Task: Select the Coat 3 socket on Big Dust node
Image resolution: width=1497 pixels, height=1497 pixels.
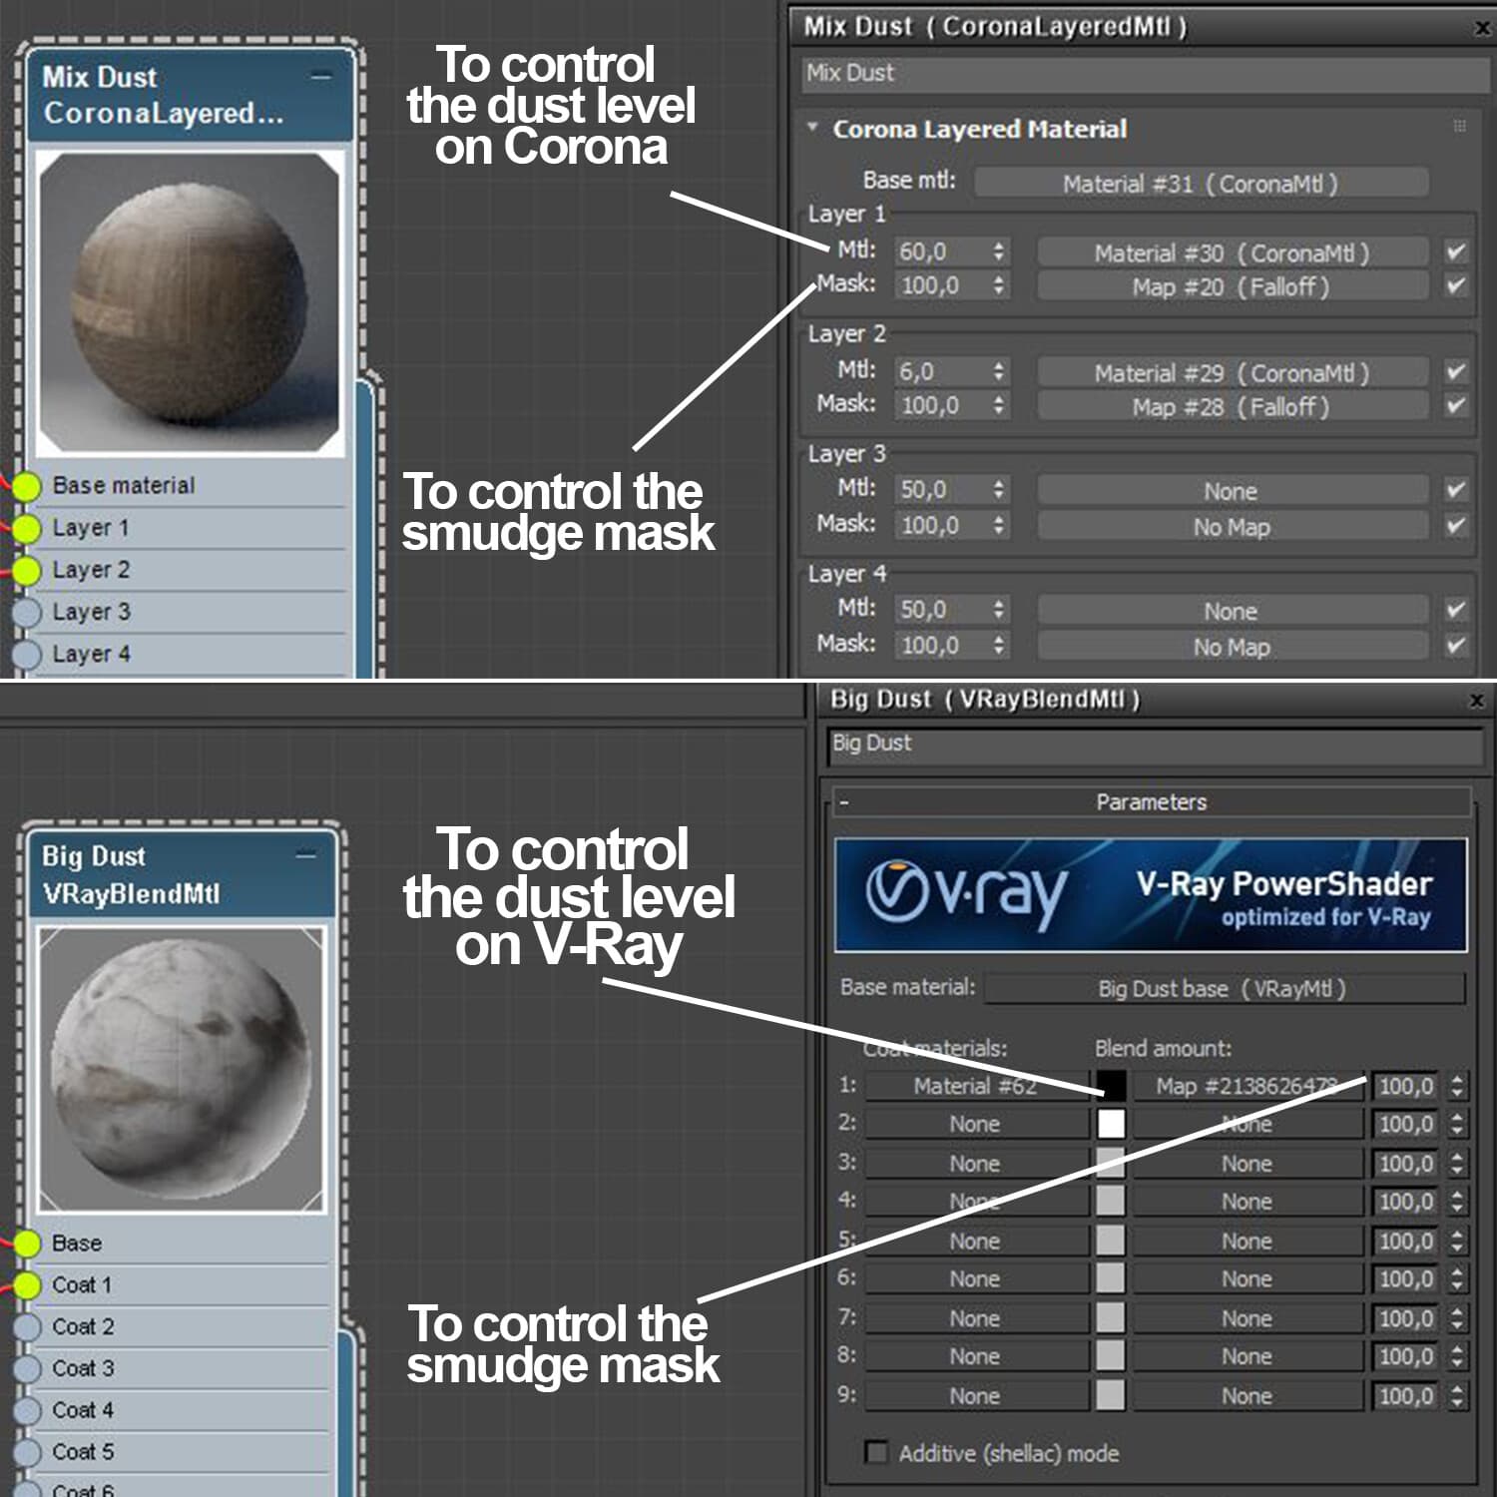Action: (x=27, y=1368)
